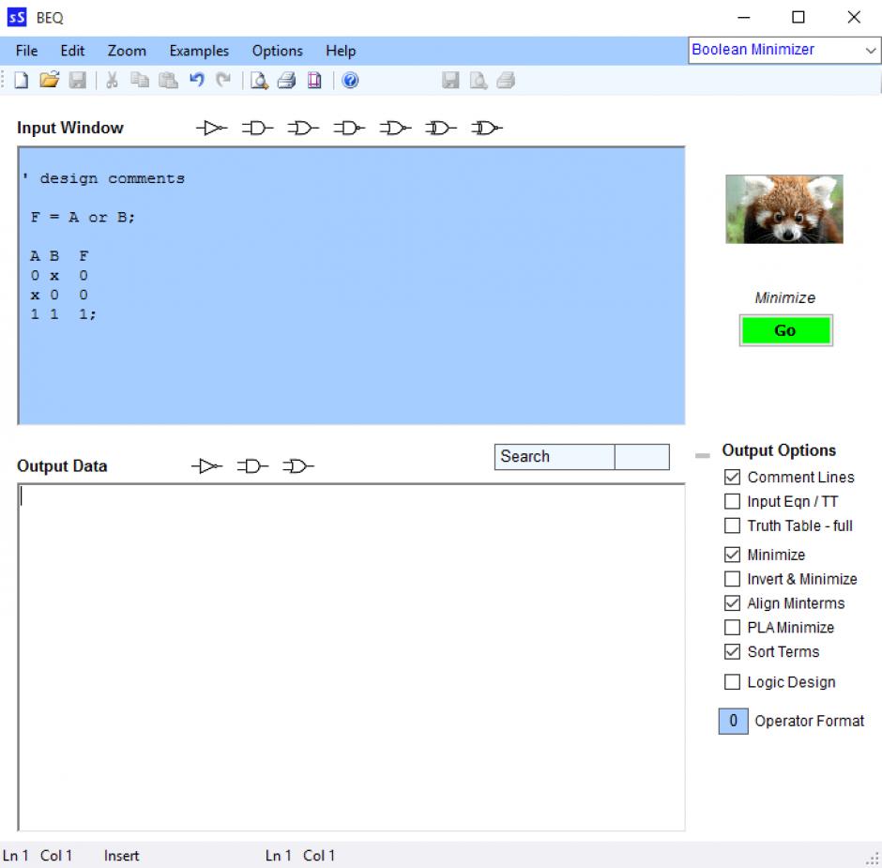Toggle the Invert & Minimize checkbox
Viewport: 882px width, 868px height.
click(733, 579)
